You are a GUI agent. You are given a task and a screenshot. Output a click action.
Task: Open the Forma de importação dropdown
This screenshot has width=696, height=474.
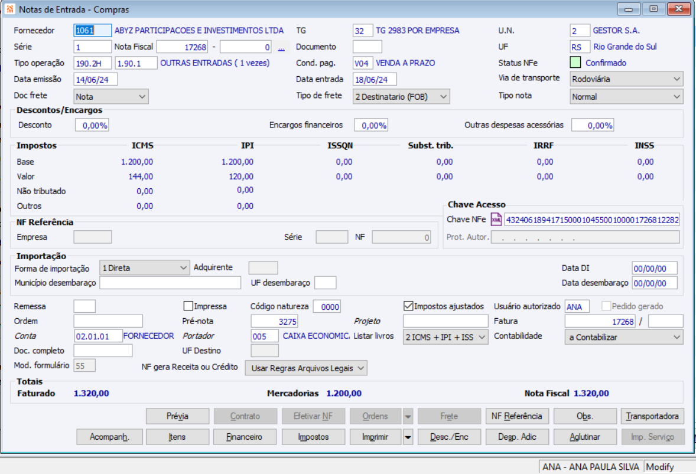[145, 268]
